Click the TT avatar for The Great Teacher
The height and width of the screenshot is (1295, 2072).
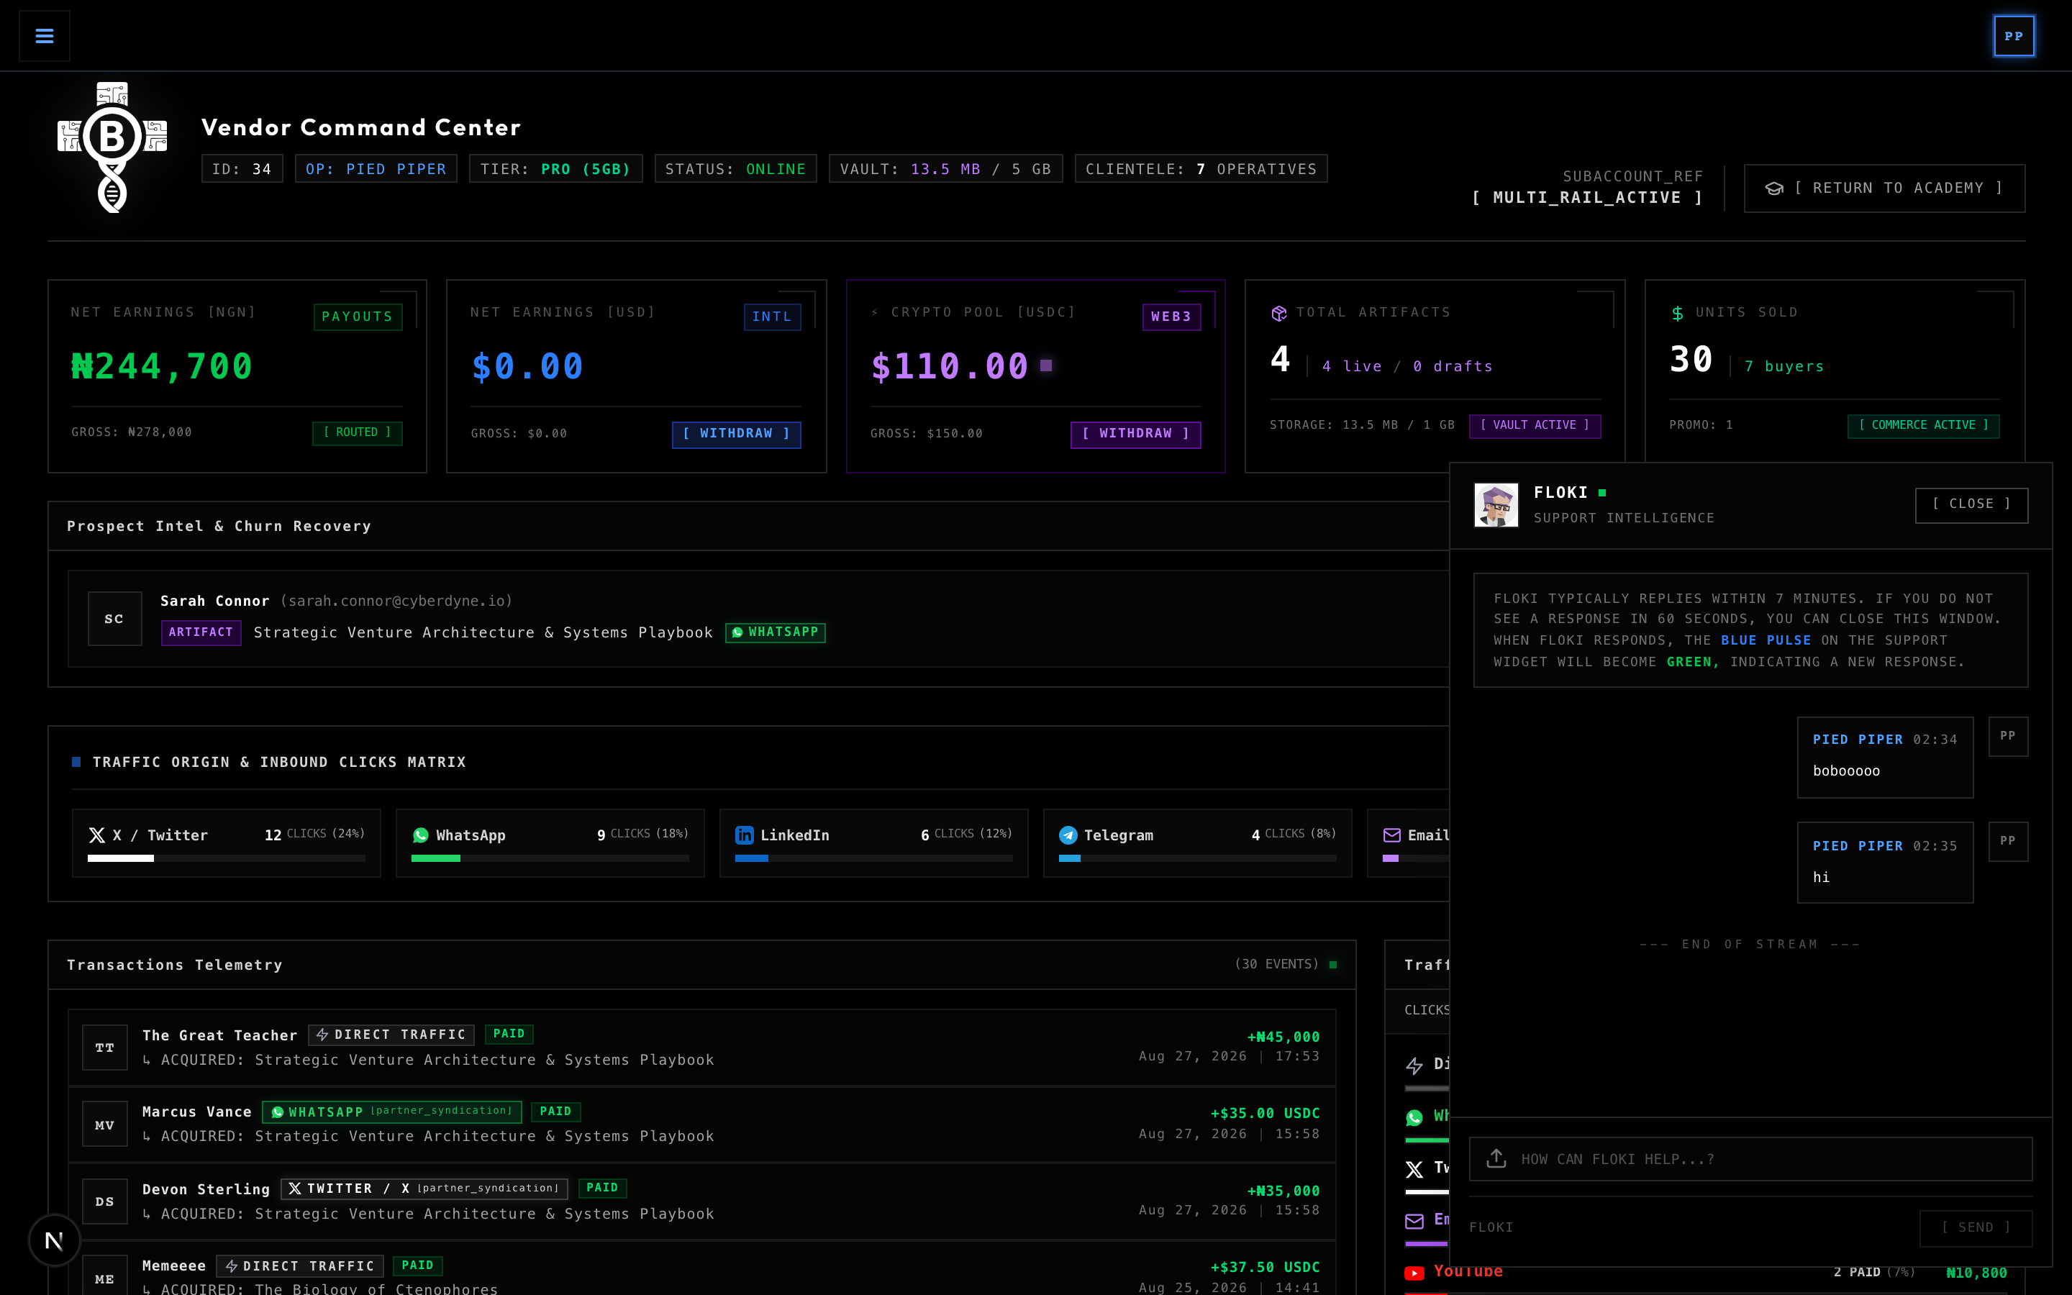(104, 1048)
